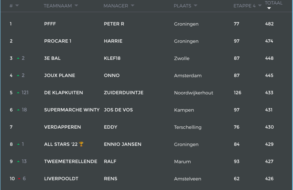The width and height of the screenshot is (293, 190).
Task: Sort by rank number arrow
Action: coord(17,6)
